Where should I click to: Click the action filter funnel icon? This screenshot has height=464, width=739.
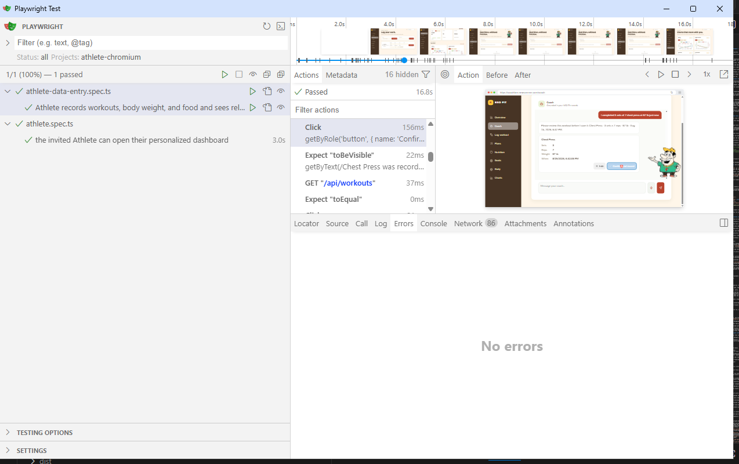[426, 74]
